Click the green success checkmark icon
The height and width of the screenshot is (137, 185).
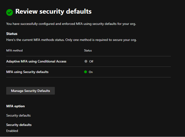pos(9,12)
